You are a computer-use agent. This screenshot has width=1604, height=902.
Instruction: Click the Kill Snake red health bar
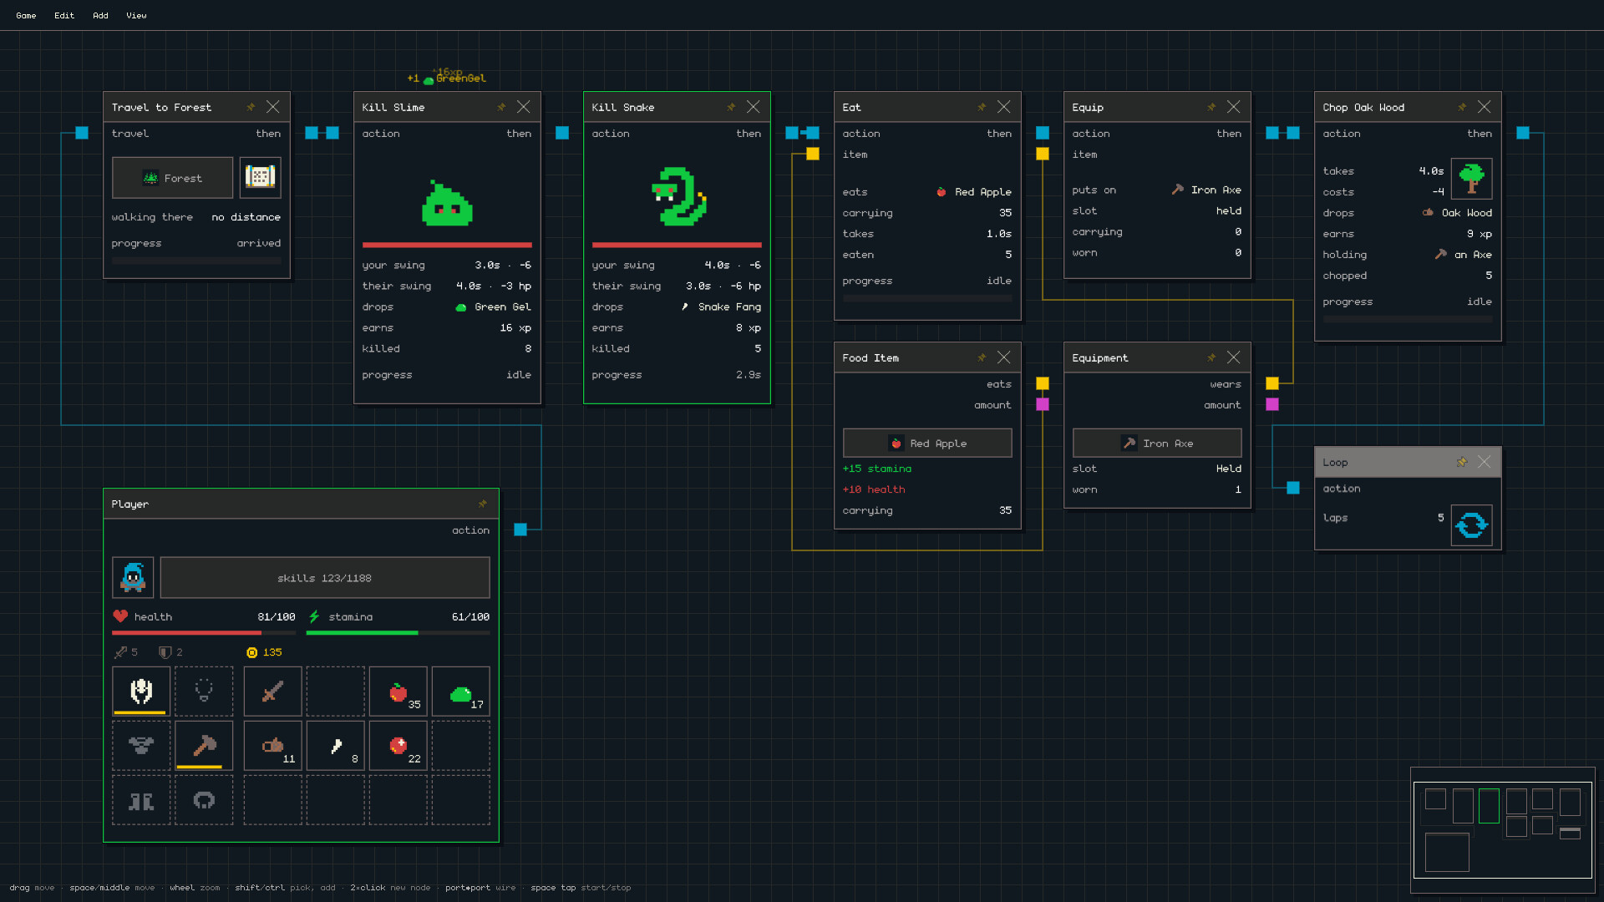click(x=677, y=245)
